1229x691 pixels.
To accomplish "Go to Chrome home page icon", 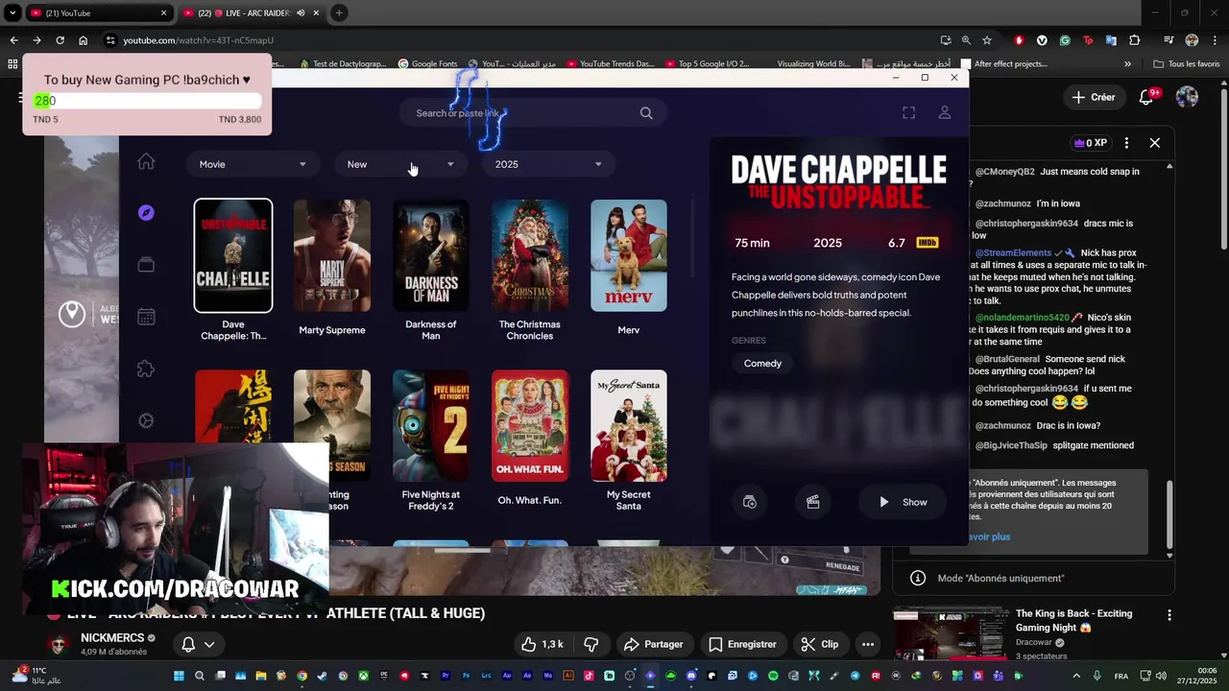I will pos(84,40).
